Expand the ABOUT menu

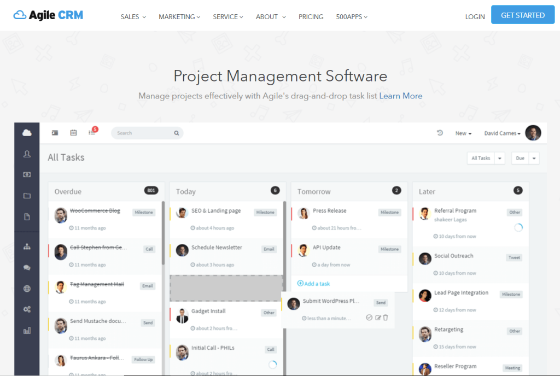271,17
